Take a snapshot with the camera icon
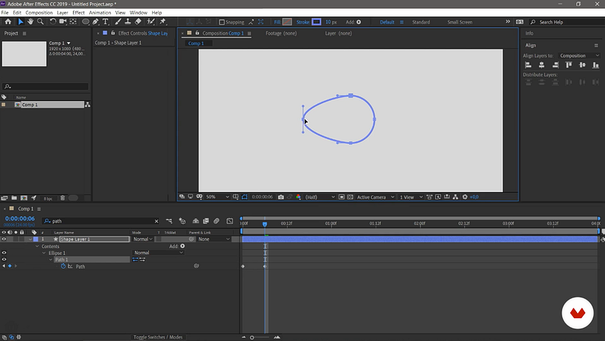Image resolution: width=605 pixels, height=341 pixels. 281,197
